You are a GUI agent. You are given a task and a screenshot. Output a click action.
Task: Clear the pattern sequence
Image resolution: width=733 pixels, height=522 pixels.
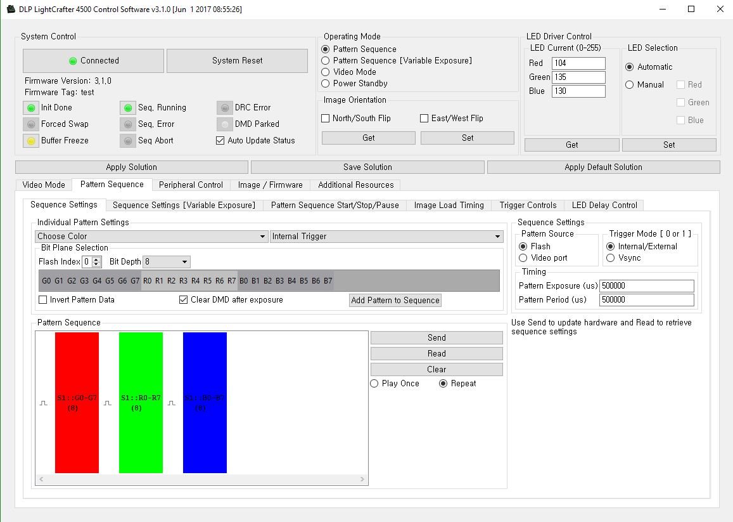[x=437, y=370]
